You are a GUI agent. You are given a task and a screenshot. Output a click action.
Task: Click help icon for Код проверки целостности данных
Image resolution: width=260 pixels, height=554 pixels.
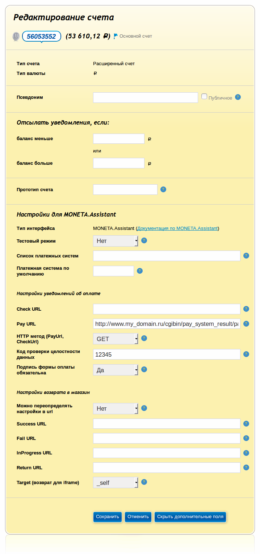tap(246, 354)
